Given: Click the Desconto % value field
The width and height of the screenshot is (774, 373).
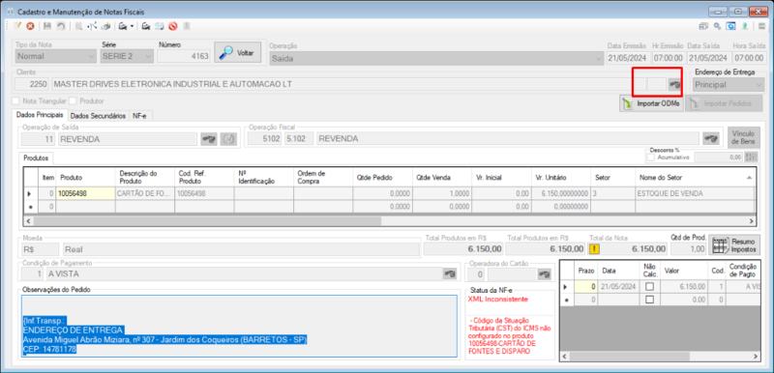Looking at the screenshot, I should 718,158.
